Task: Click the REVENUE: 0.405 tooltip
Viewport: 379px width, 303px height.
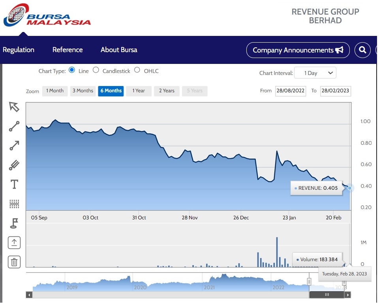Action: [x=316, y=188]
